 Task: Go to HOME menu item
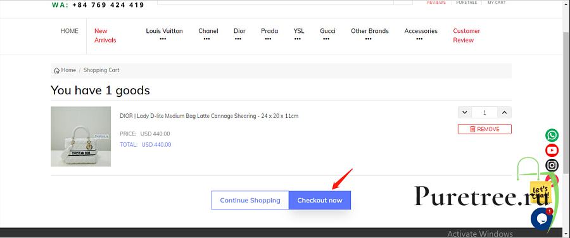[x=69, y=31]
